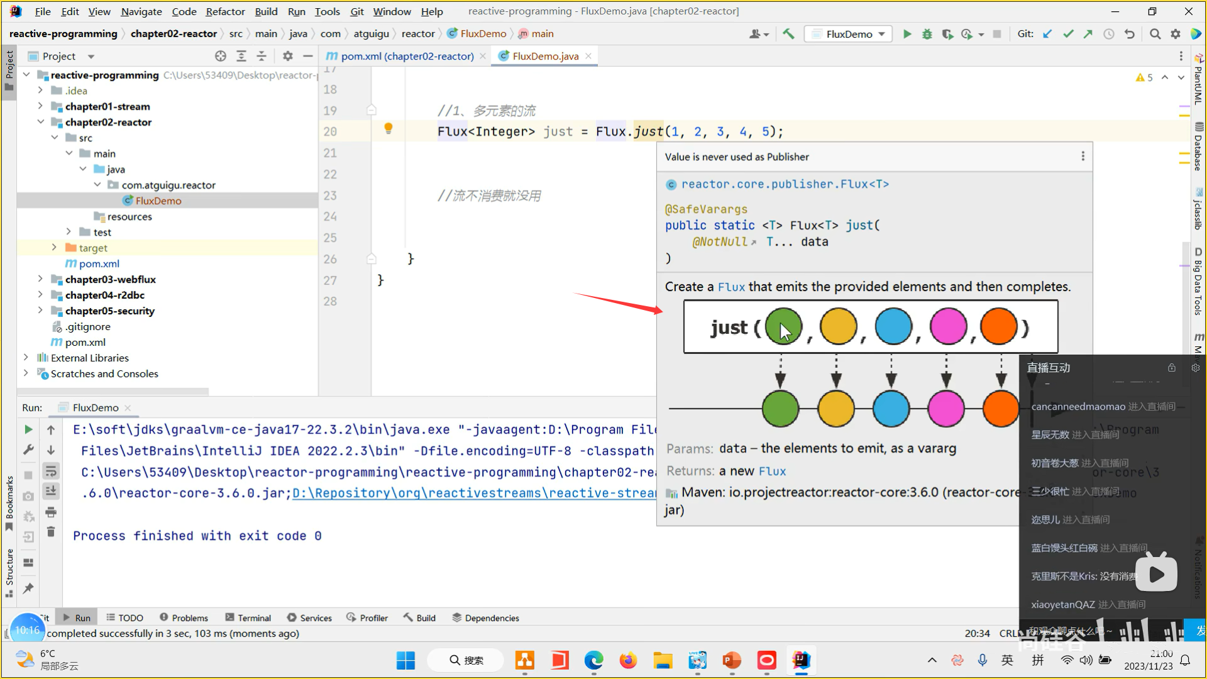Click the Git commit checkmark icon
This screenshot has height=679, width=1207.
1068,34
